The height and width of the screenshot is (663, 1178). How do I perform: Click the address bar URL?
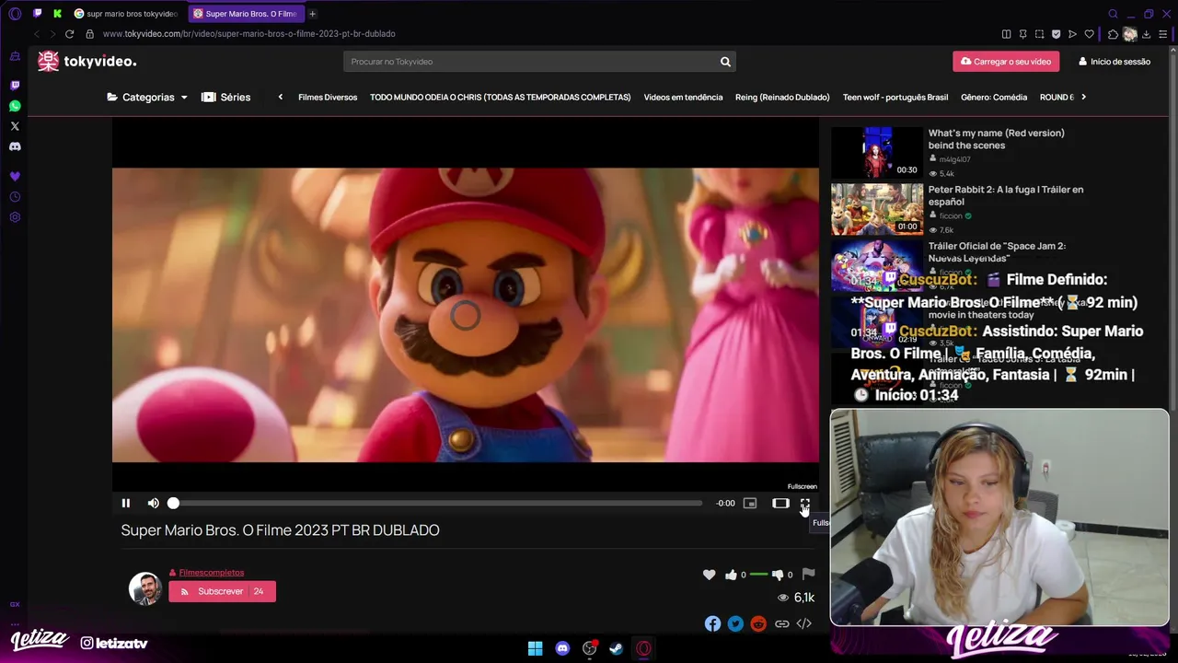(248, 34)
